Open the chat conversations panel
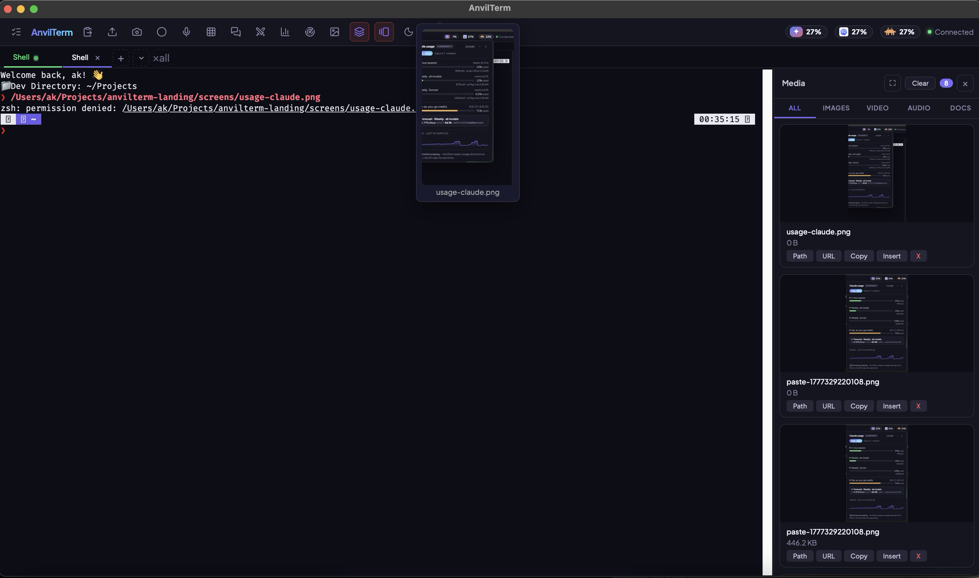979x578 pixels. (236, 32)
